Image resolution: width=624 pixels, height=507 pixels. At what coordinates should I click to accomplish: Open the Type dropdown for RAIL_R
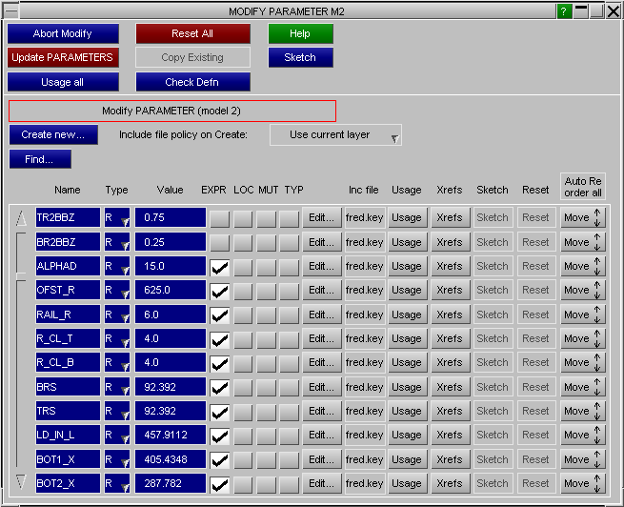(x=117, y=314)
